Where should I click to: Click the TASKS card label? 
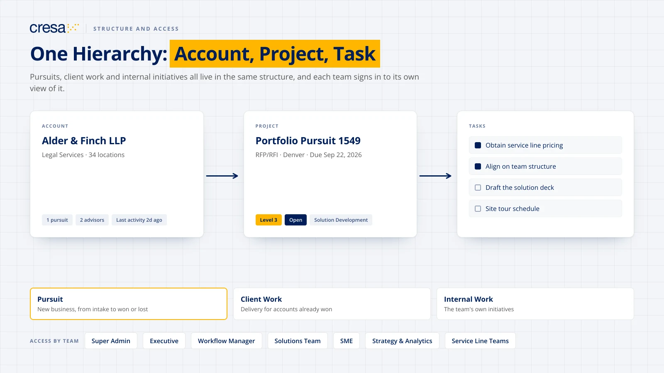(477, 126)
